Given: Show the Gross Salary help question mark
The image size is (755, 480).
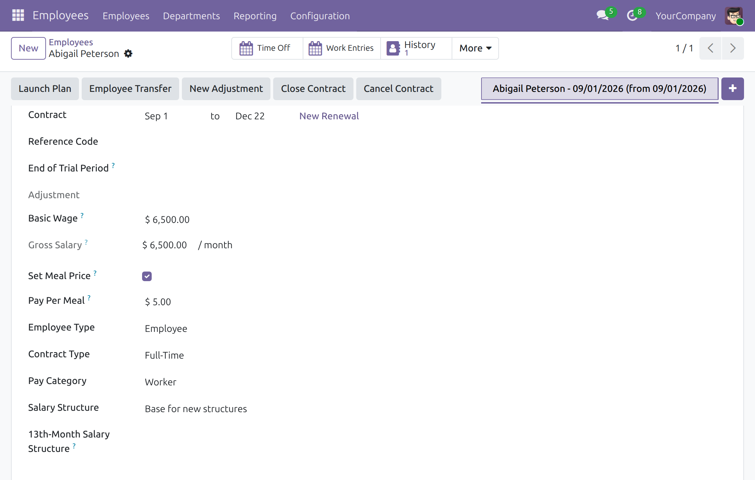Looking at the screenshot, I should (x=86, y=242).
